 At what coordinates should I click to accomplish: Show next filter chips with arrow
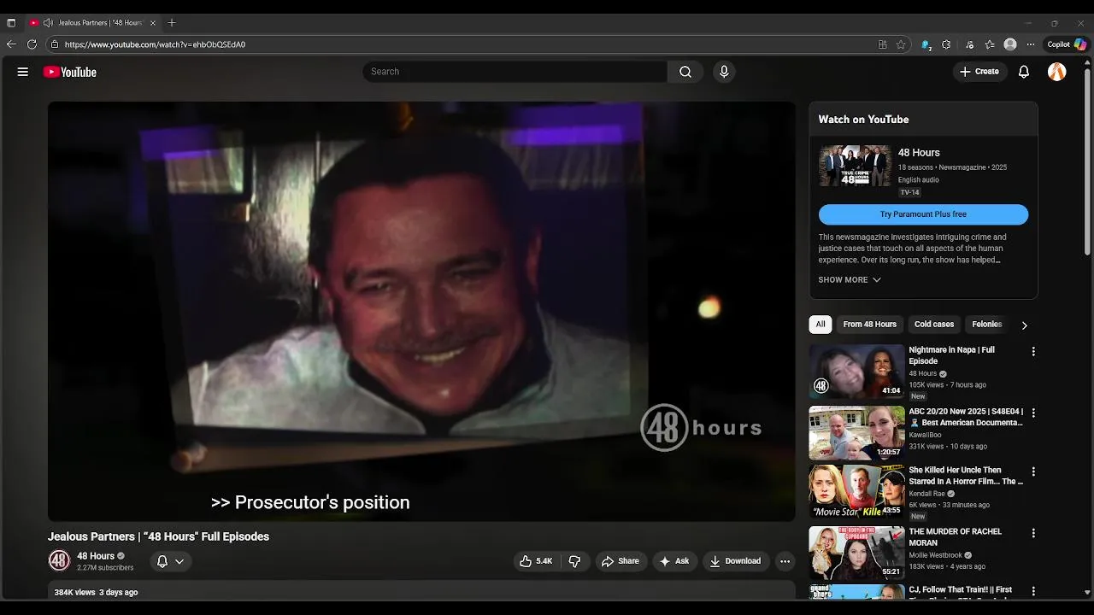tap(1024, 325)
